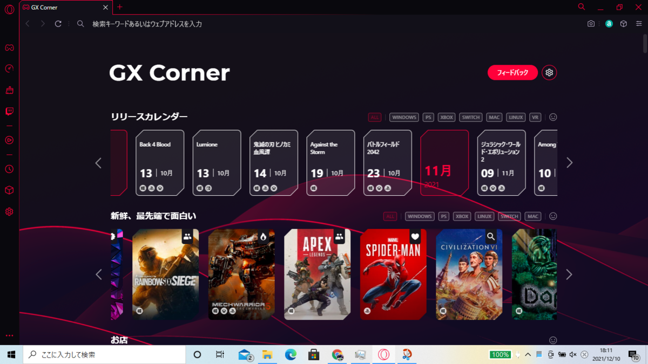Open MechWarrior 5 game thumbnail
The width and height of the screenshot is (648, 364).
click(x=241, y=274)
